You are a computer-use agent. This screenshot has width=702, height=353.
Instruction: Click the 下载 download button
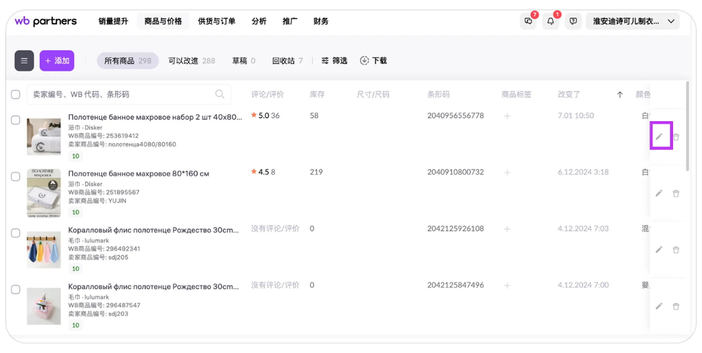point(373,61)
